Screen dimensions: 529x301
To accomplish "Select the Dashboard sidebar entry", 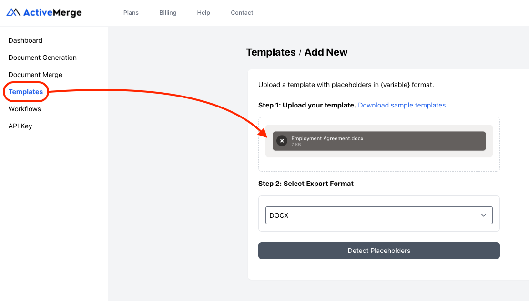I will [25, 40].
